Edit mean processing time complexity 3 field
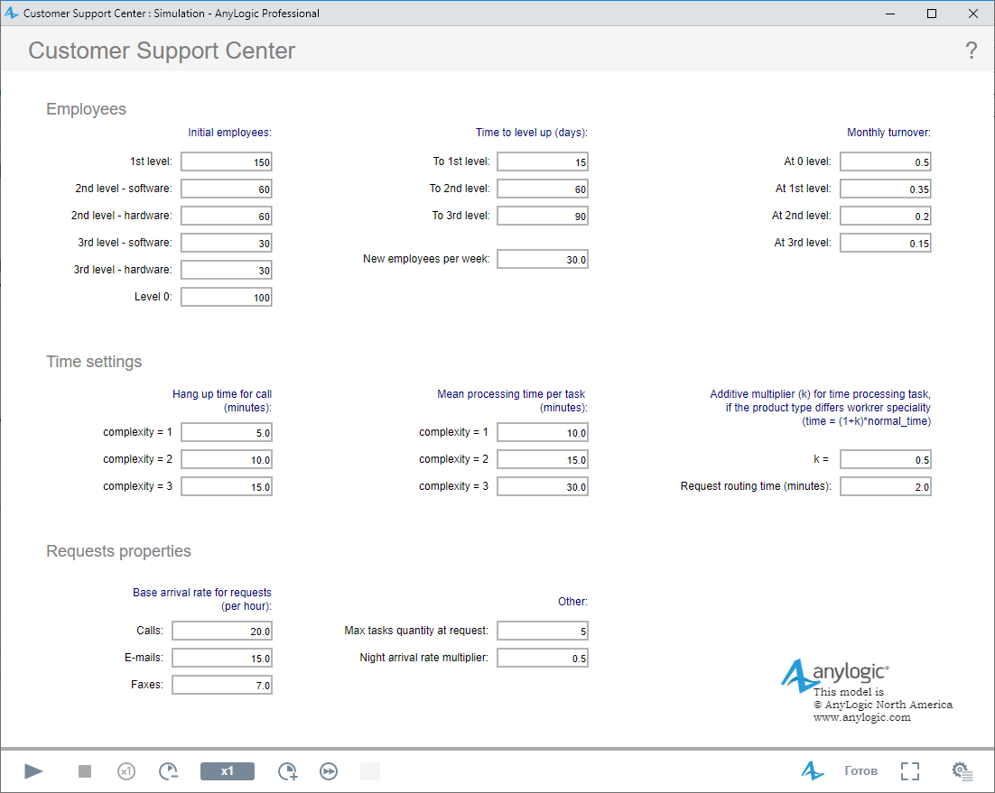The width and height of the screenshot is (995, 793). 543,487
